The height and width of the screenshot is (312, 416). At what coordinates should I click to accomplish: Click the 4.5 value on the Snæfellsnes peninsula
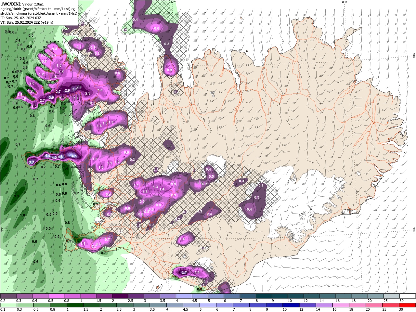click(74, 156)
